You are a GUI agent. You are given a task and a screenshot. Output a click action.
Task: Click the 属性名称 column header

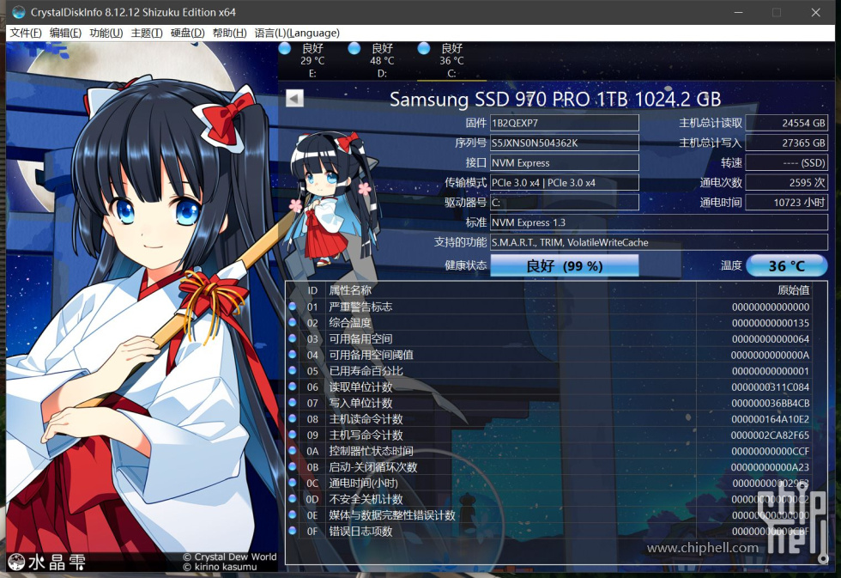pos(350,290)
